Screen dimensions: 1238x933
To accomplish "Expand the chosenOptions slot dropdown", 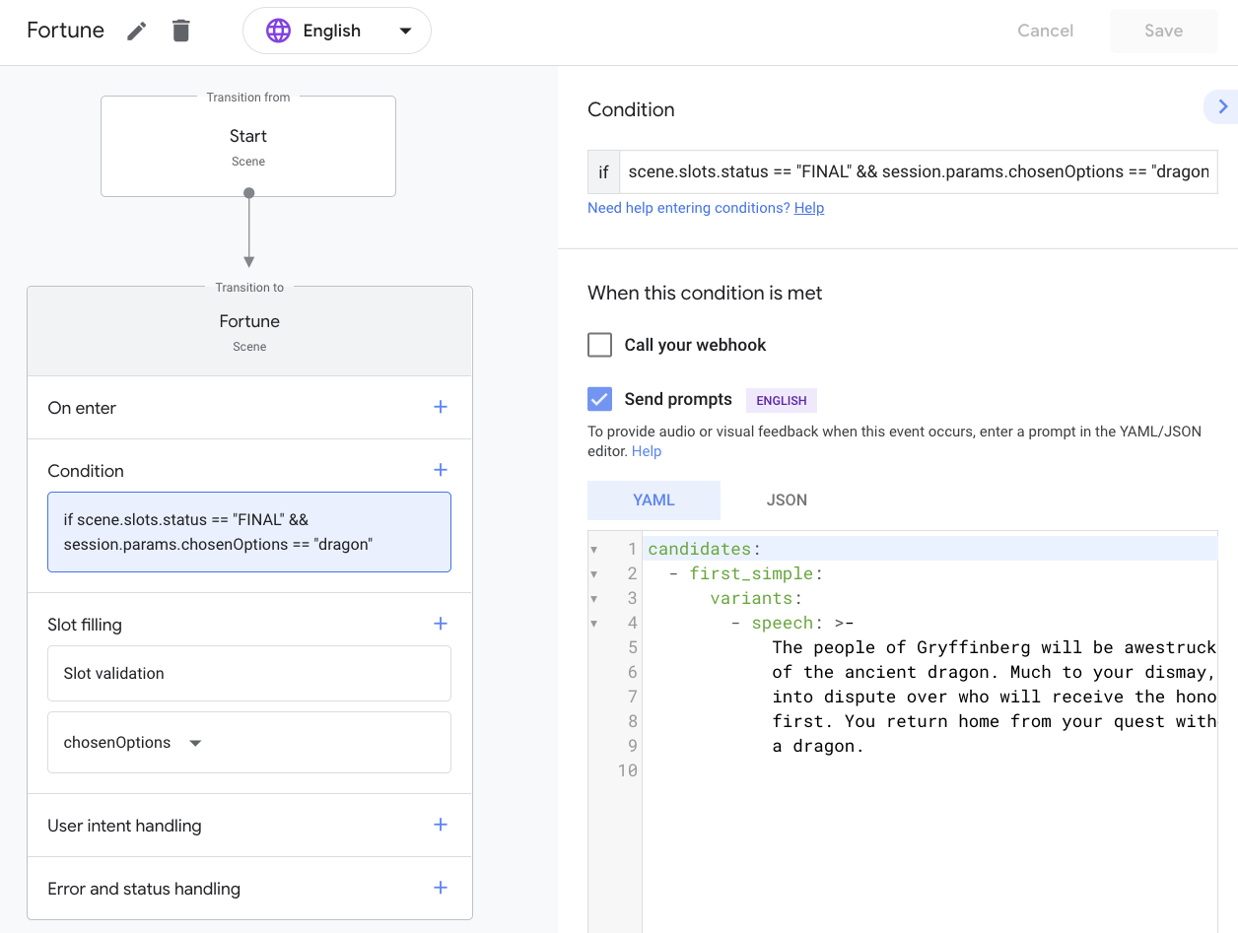I will click(195, 743).
